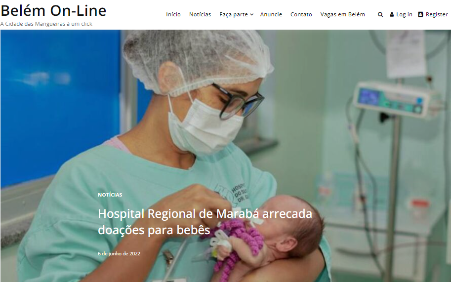Open the Notícias menu item
451x282 pixels.
tap(200, 14)
